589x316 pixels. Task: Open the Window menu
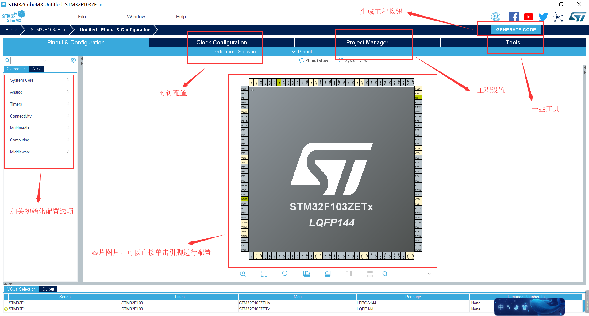coord(136,17)
